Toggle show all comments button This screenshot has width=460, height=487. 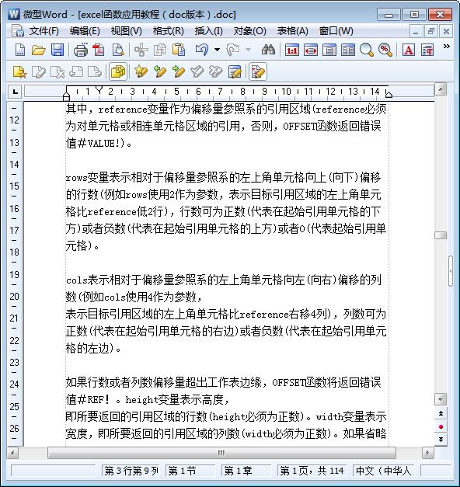coord(118,71)
